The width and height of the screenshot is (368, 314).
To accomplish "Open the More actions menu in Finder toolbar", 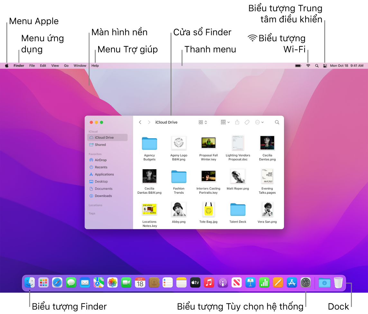I will [259, 122].
